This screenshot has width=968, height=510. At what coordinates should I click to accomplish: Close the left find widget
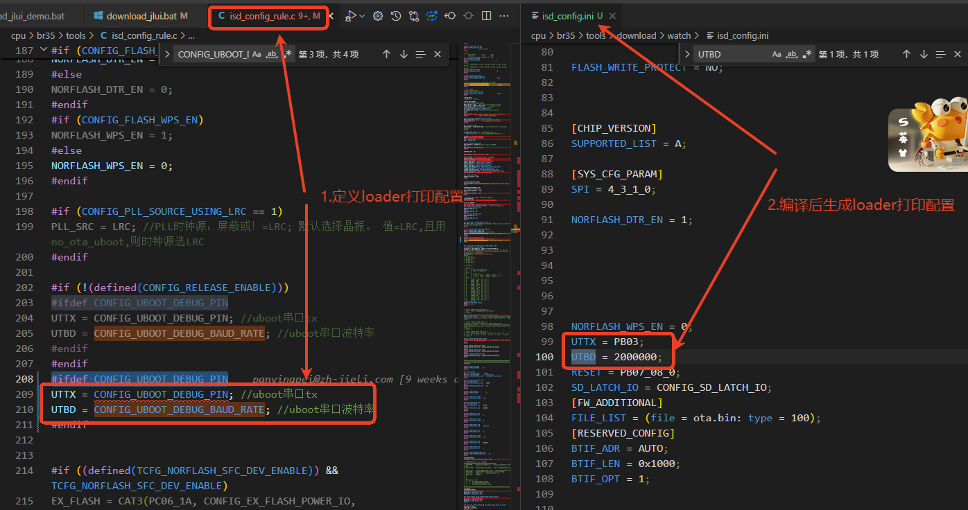438,54
